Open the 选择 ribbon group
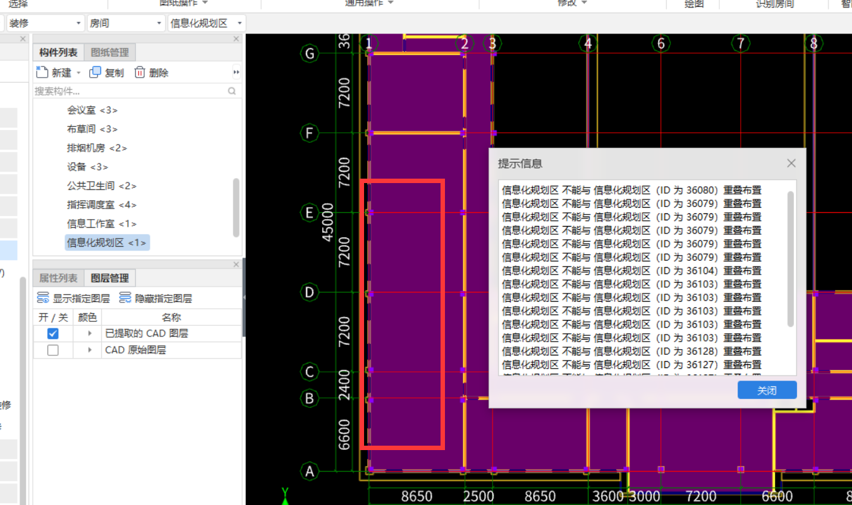This screenshot has height=505, width=852. (x=18, y=4)
